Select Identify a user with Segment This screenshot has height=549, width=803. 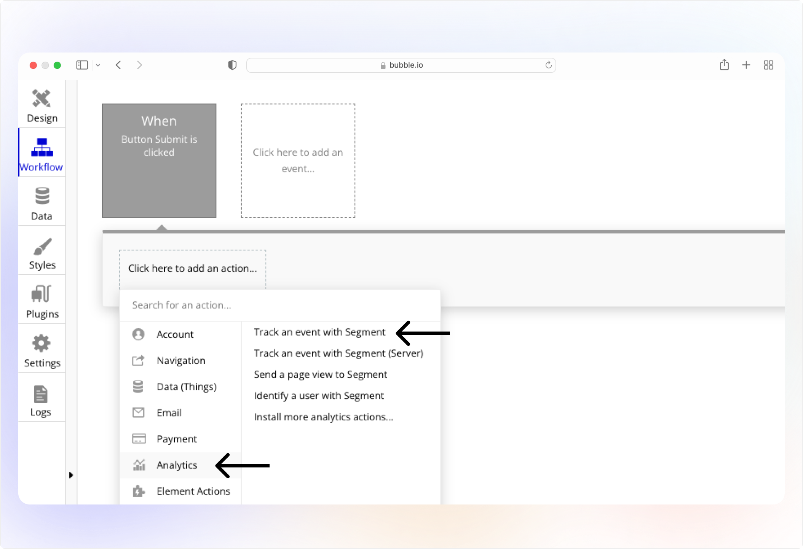[x=319, y=396]
